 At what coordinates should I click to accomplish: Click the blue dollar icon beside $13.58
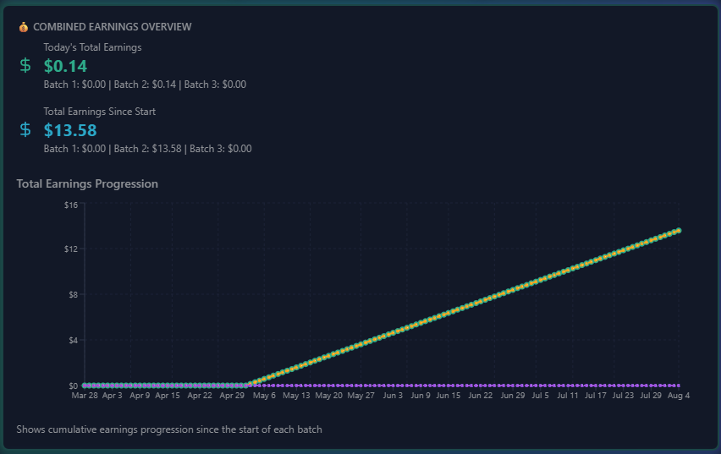click(25, 129)
